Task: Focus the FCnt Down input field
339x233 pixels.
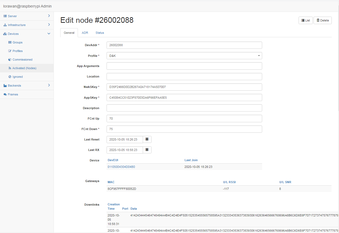Action: (184, 129)
